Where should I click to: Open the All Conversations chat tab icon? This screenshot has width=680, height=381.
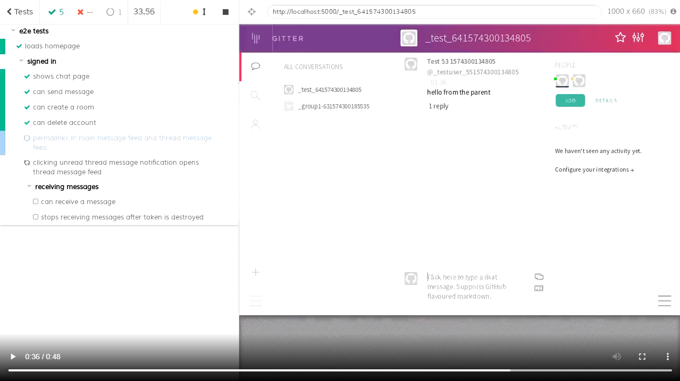(x=256, y=66)
